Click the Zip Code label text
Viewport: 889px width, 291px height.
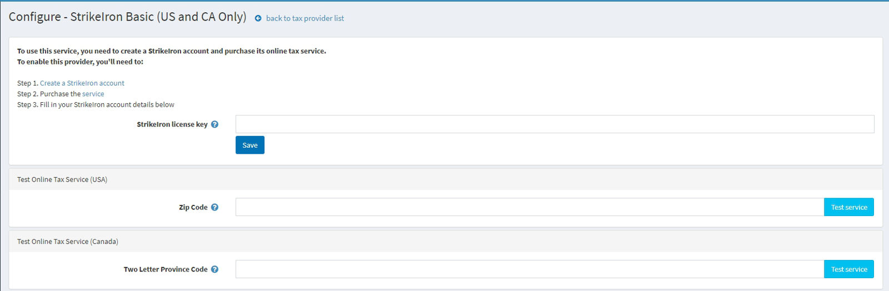[x=193, y=207]
